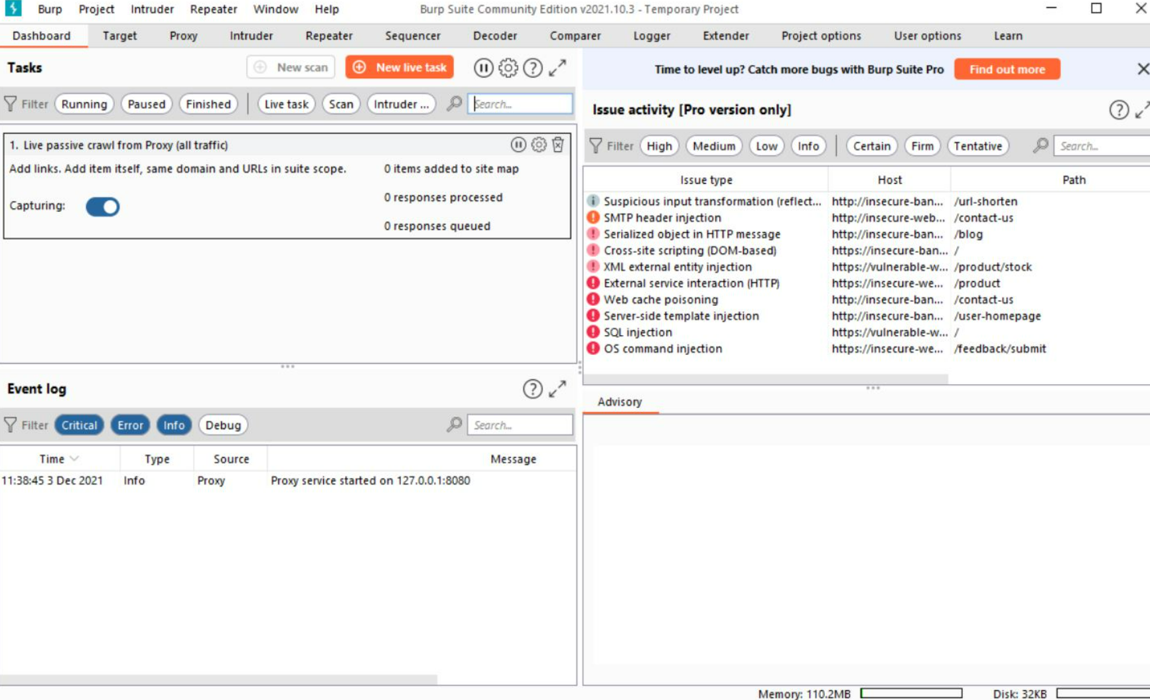Viewport: 1150px width, 700px height.
Task: Open Tasks settings gear icon
Action: click(508, 68)
